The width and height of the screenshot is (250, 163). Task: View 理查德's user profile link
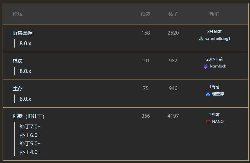[218, 94]
